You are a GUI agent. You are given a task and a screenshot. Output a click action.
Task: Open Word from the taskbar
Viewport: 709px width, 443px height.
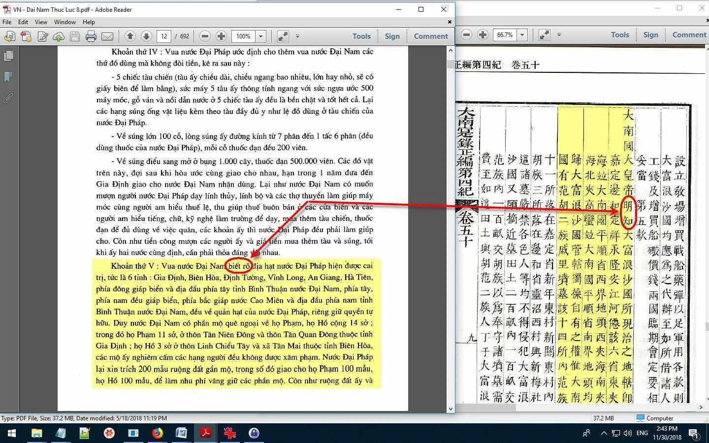(x=181, y=433)
